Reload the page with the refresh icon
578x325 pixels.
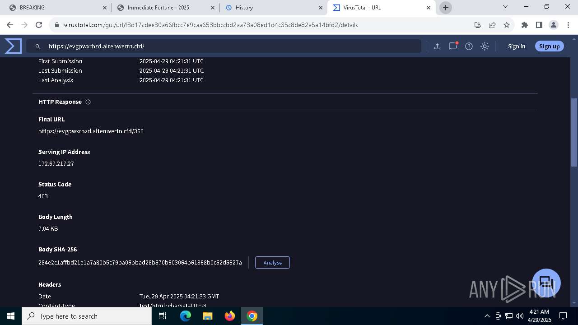[39, 25]
